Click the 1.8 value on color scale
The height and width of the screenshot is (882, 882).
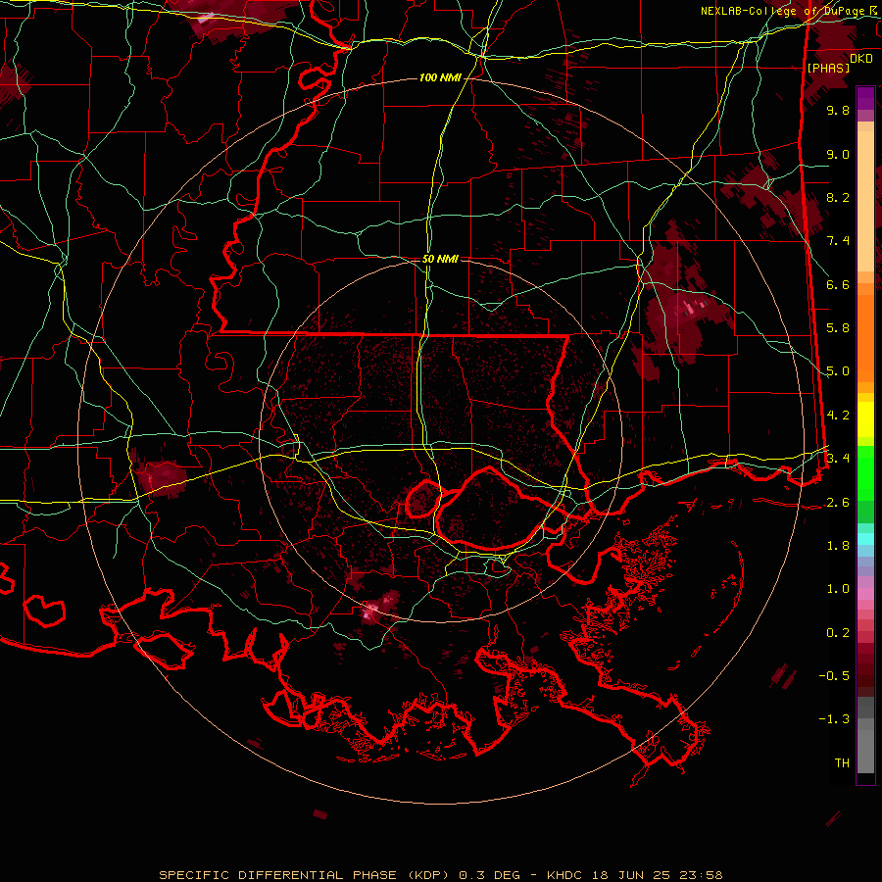point(838,546)
